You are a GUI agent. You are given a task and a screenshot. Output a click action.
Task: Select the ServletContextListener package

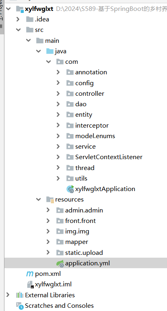109,157
